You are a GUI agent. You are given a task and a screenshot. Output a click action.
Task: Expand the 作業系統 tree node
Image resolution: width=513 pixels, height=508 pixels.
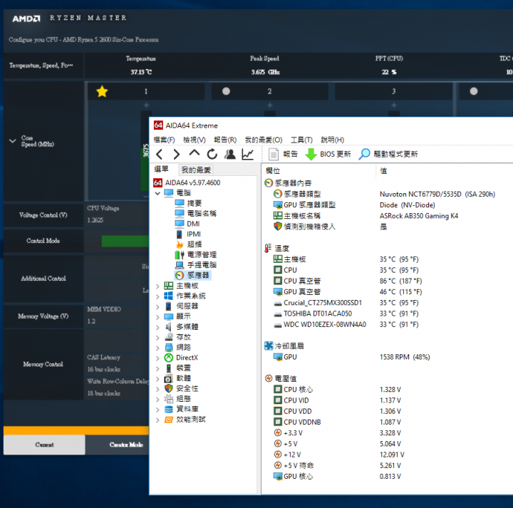(157, 296)
